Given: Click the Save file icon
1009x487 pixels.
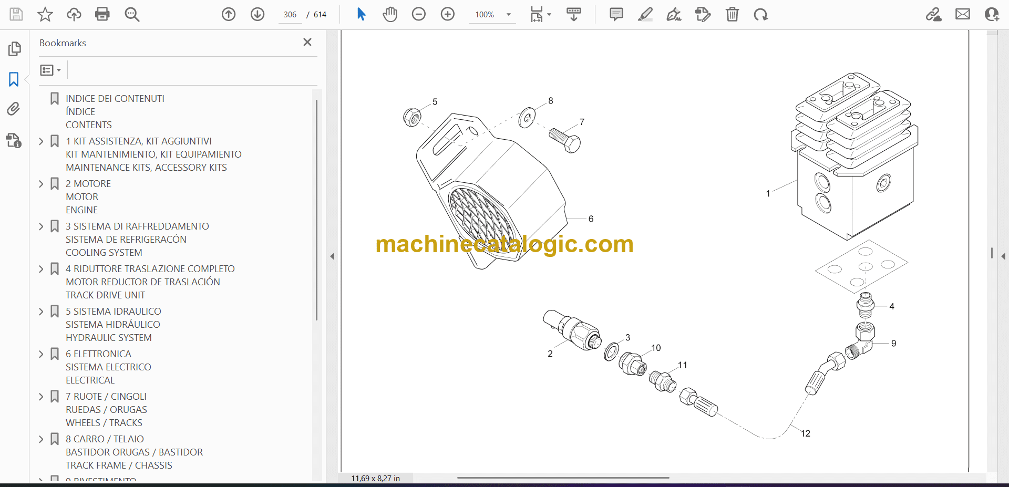Looking at the screenshot, I should pos(16,14).
